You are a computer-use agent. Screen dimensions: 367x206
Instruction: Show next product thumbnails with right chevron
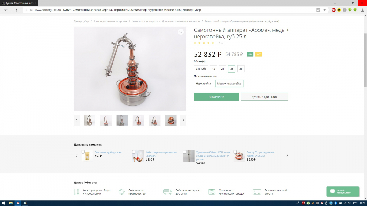[x=183, y=120]
